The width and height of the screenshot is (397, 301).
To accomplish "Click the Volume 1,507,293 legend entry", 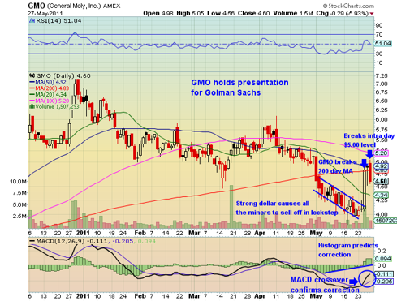I will click(x=57, y=106).
